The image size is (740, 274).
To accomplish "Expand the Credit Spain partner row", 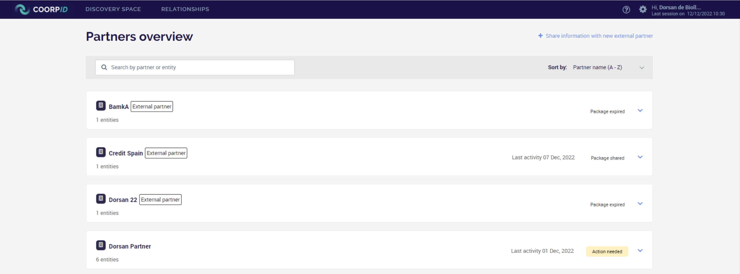I will point(640,157).
